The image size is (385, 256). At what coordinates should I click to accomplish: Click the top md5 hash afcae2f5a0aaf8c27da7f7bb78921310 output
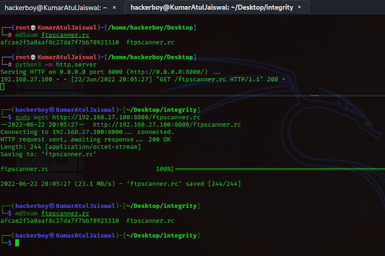point(60,43)
